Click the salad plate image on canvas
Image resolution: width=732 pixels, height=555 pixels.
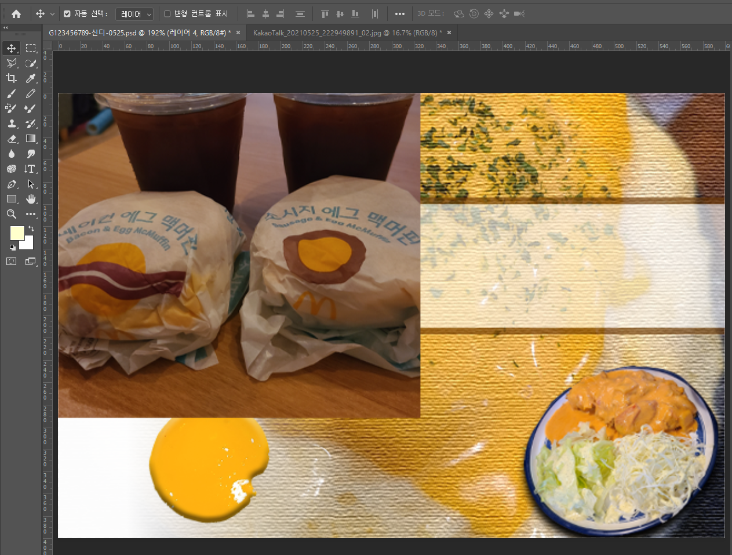pos(622,450)
